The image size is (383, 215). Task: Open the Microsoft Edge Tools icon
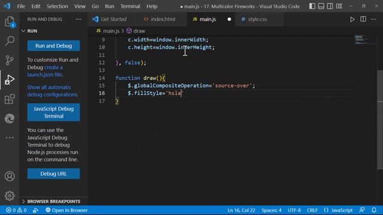point(10,118)
